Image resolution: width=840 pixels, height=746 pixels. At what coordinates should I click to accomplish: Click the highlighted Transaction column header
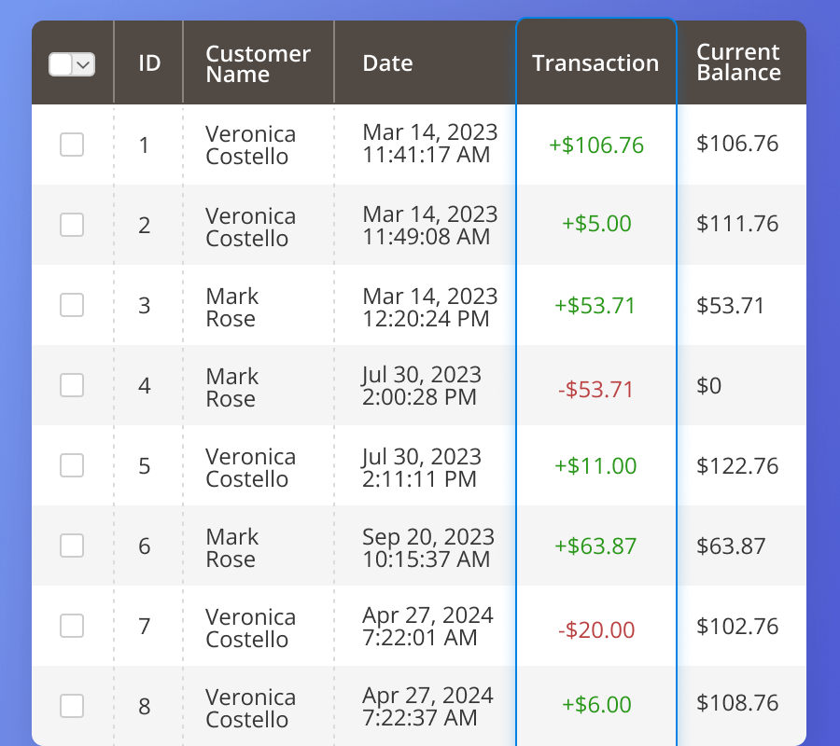[x=595, y=63]
